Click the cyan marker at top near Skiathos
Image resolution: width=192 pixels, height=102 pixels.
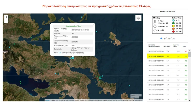pyautogui.click(x=81, y=17)
